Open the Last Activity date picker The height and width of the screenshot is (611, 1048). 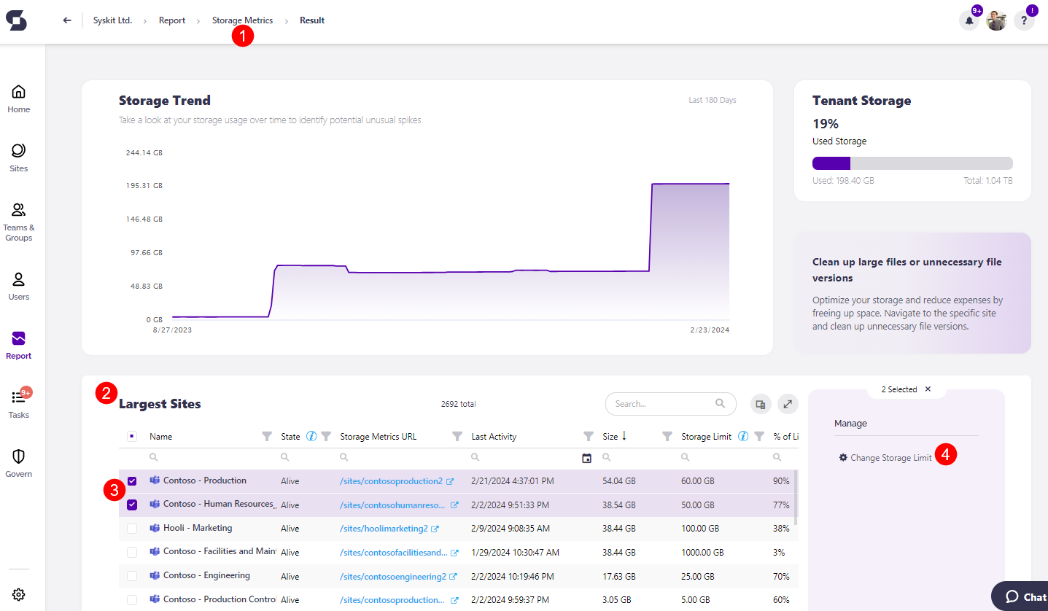(x=587, y=457)
